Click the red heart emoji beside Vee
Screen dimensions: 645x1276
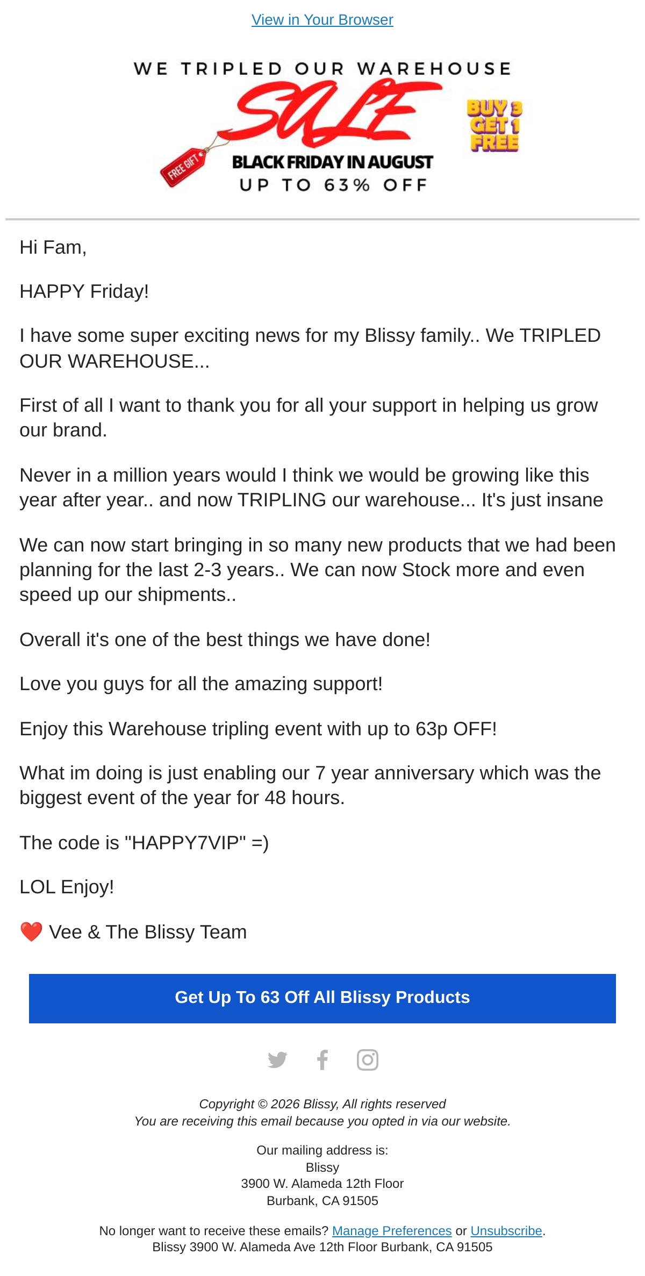click(31, 932)
